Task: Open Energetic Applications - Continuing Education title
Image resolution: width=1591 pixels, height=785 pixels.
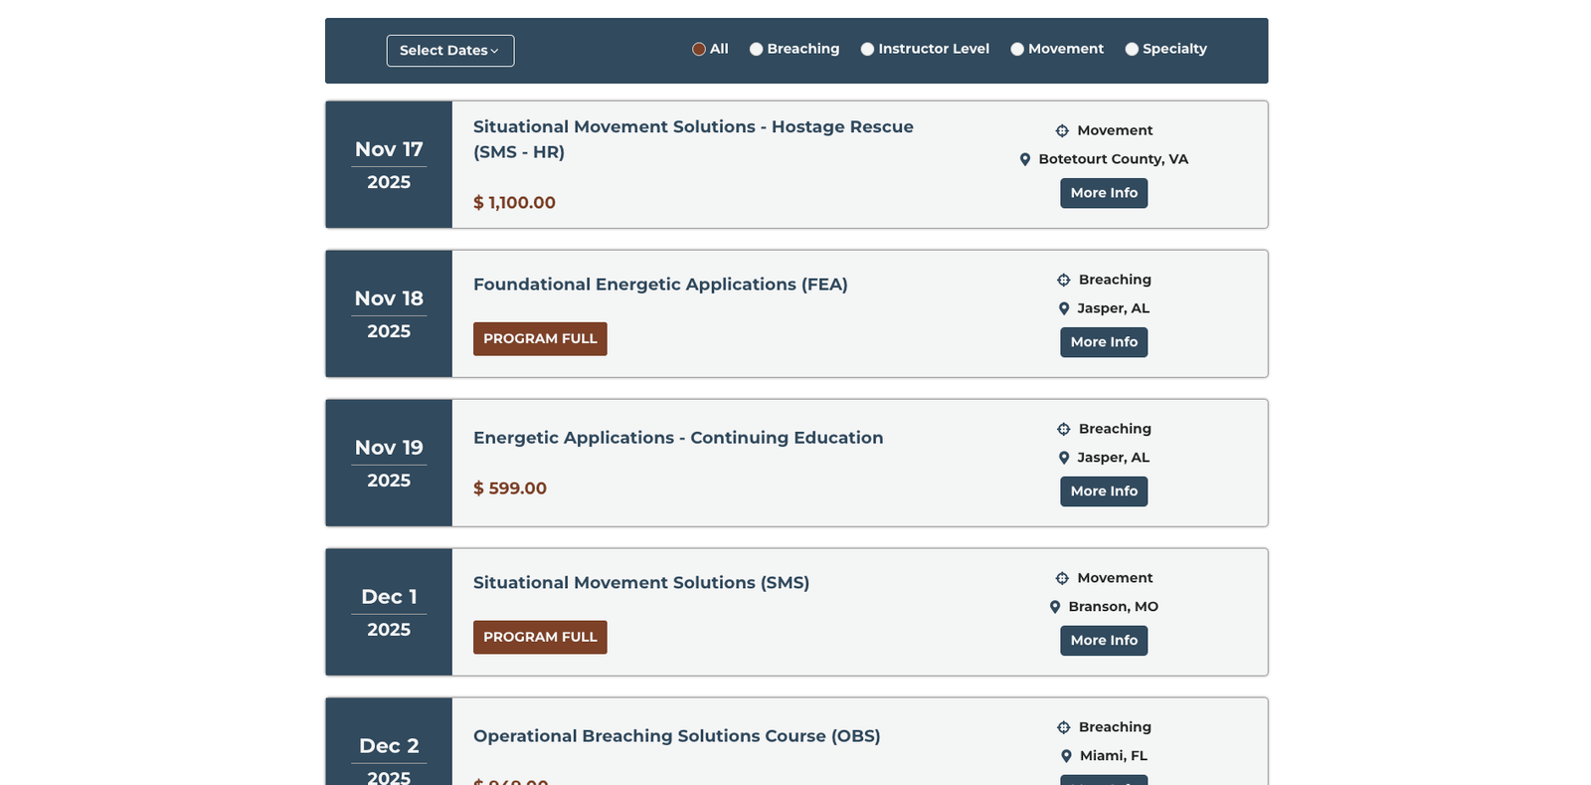Action: click(678, 438)
